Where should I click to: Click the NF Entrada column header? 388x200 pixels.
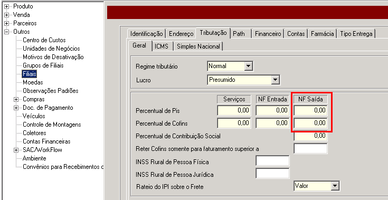[x=272, y=99]
